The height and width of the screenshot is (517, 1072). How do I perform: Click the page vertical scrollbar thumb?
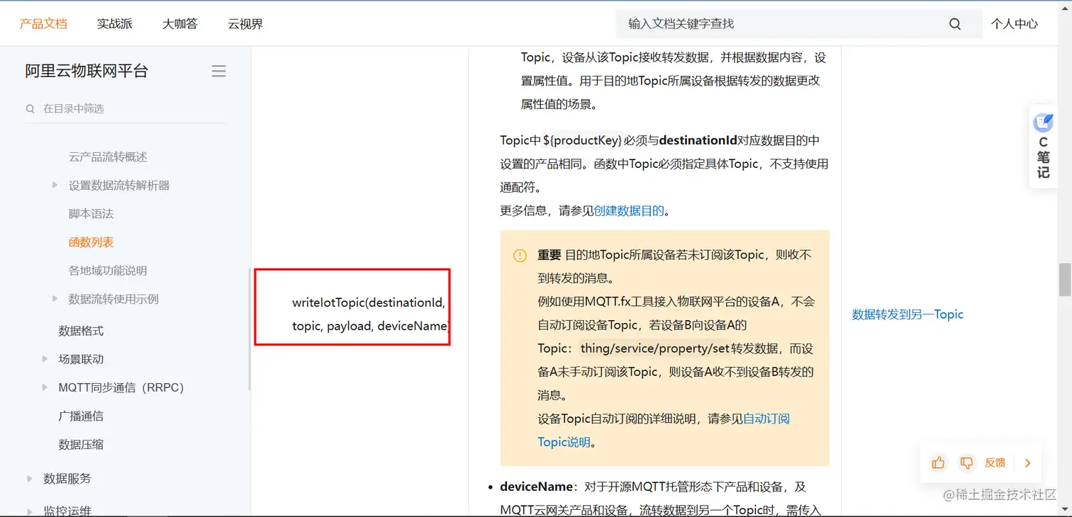point(1065,280)
